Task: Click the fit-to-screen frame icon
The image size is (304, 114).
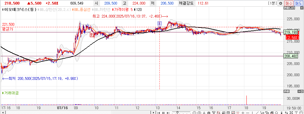Action: pos(291,112)
